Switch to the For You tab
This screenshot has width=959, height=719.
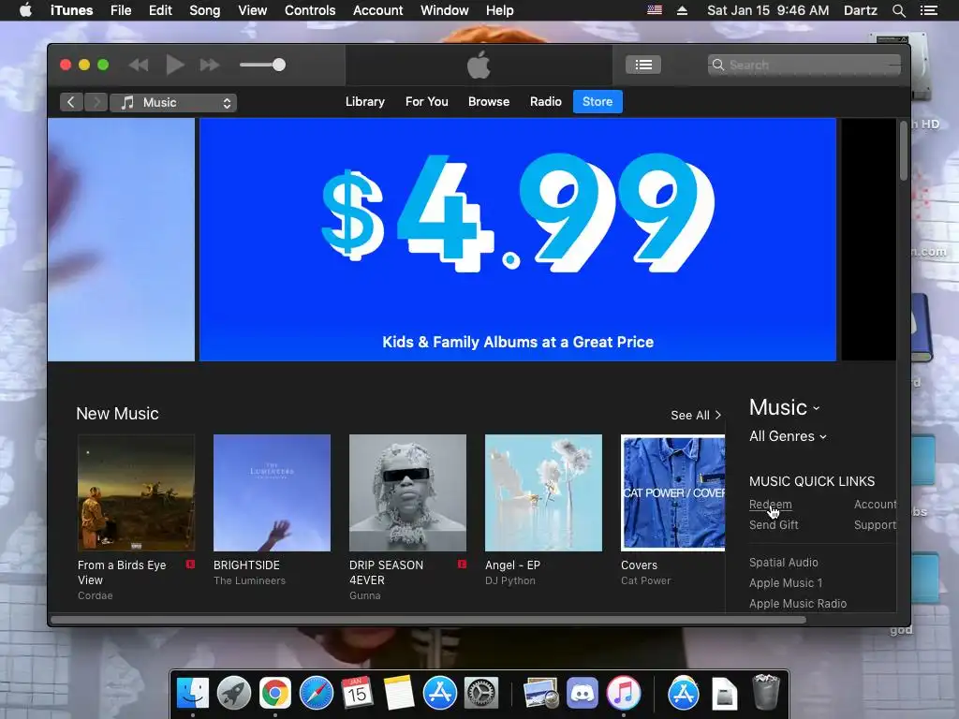click(x=426, y=101)
